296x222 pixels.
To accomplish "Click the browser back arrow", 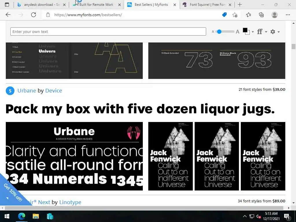I will point(8,15).
